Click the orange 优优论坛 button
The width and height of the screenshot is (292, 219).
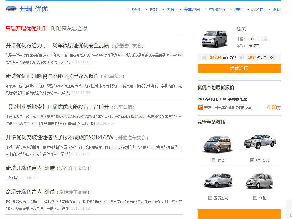tap(239, 68)
